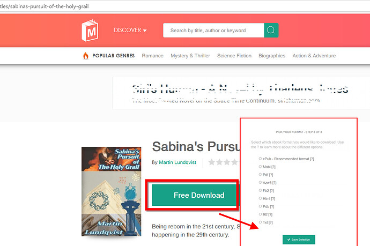370x246 pixels.
Task: Select the Azw3 format option
Action: click(x=260, y=182)
